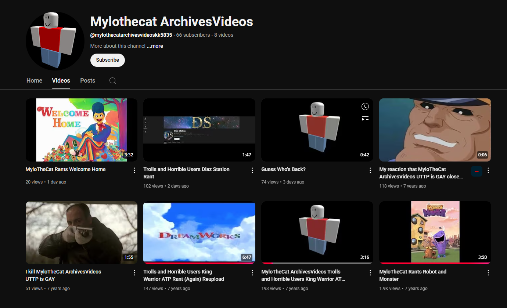
Task: Subscribe to Mylothecat ArchivesVideos
Action: click(108, 60)
